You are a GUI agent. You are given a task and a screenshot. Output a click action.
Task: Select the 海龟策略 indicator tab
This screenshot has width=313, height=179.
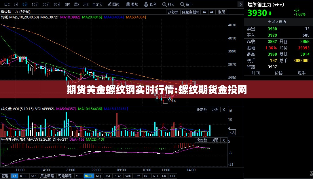point(65,176)
